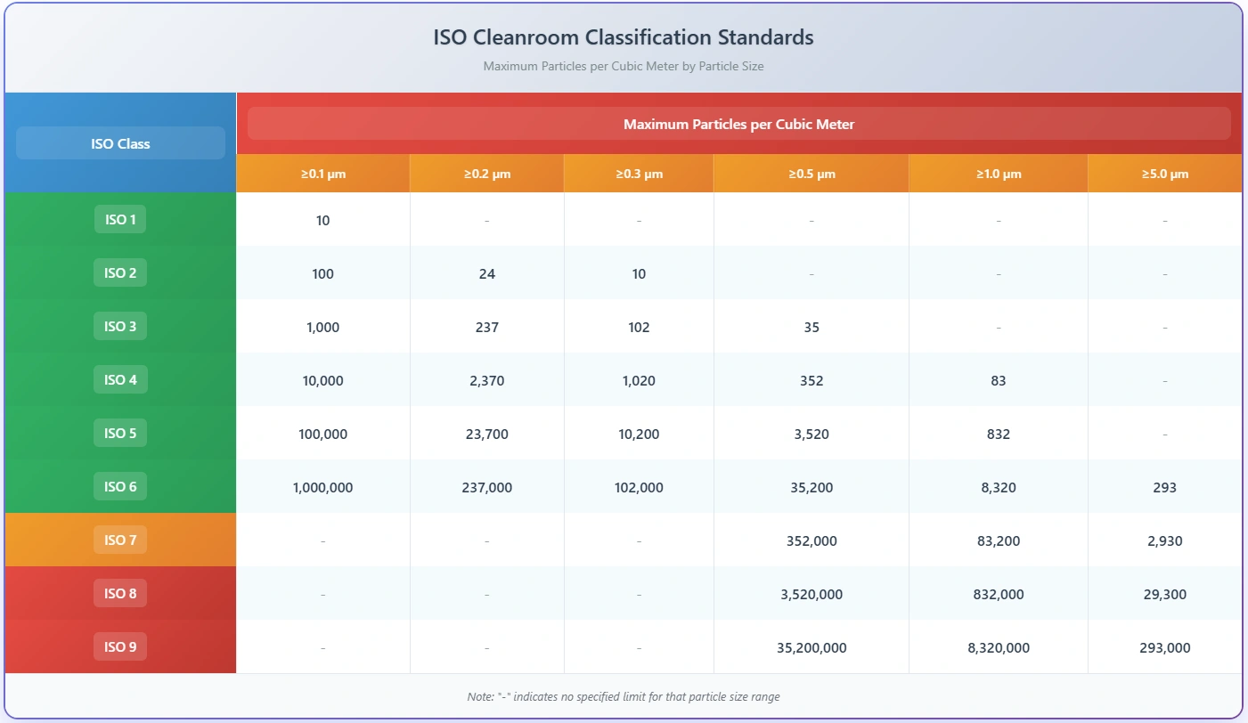Click the ISO Cleanroom Classification Standards title

pos(624,37)
